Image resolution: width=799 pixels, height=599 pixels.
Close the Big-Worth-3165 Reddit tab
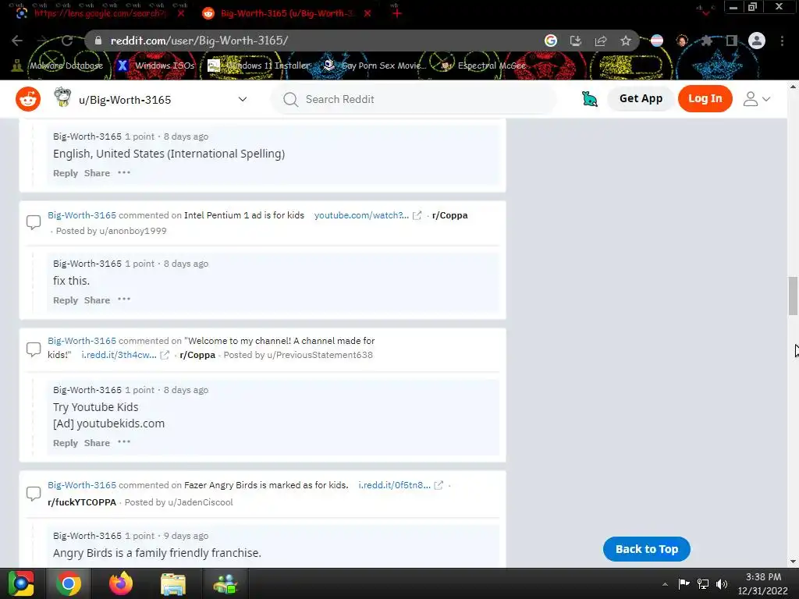coord(368,13)
